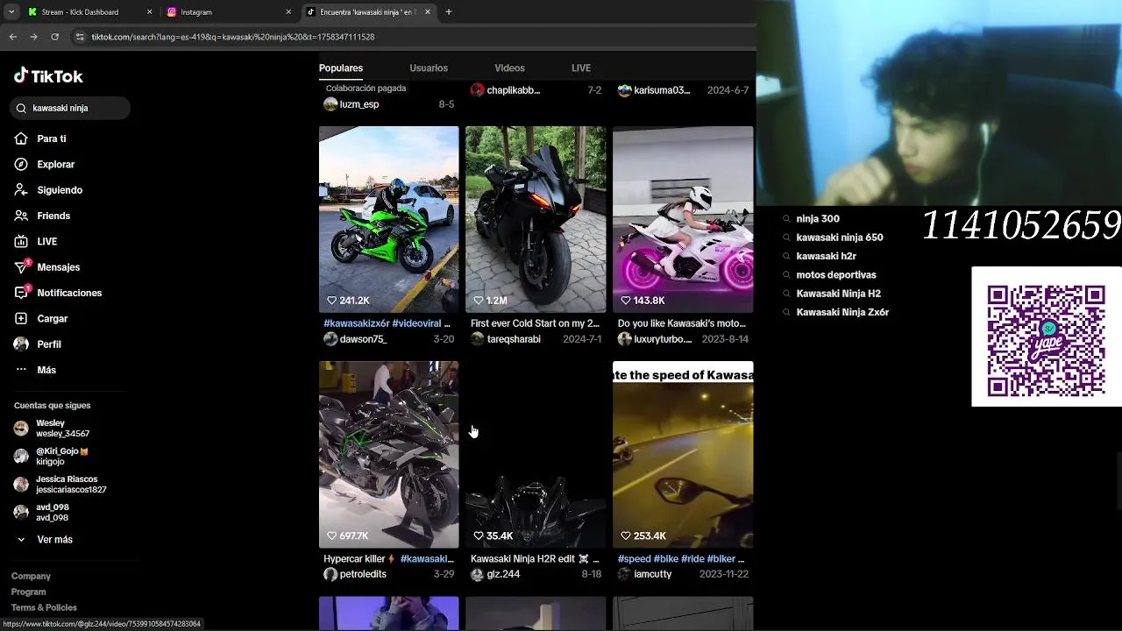Image resolution: width=1122 pixels, height=631 pixels.
Task: Select 'kawasaki h2r' suggestion
Action: tap(826, 256)
